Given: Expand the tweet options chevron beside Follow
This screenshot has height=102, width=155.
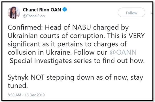Looking at the screenshot, I should [152, 13].
